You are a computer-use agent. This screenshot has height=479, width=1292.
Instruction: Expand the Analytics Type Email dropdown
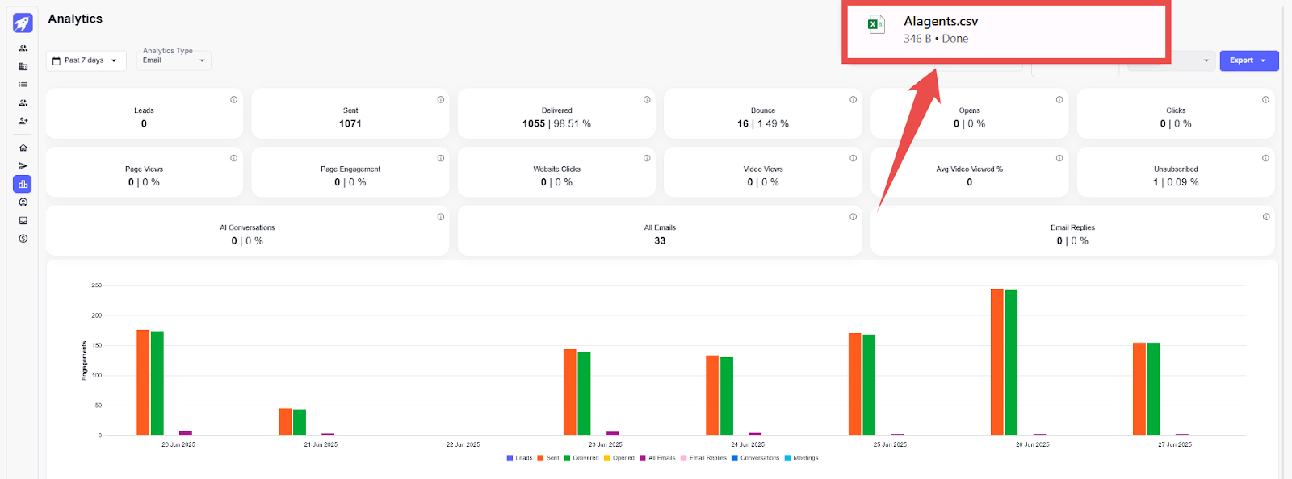point(174,60)
